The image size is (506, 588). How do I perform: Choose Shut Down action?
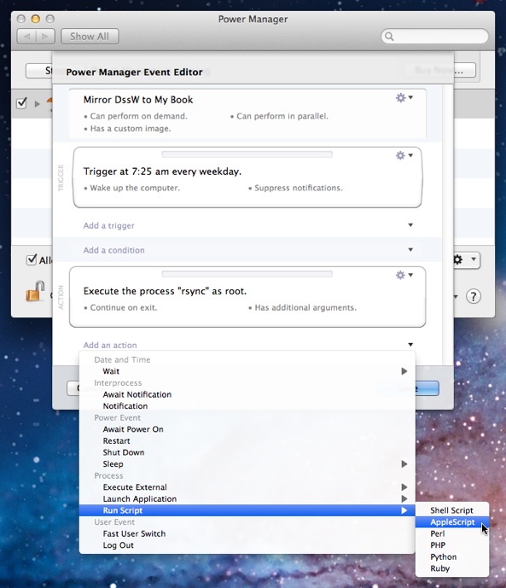(247, 452)
